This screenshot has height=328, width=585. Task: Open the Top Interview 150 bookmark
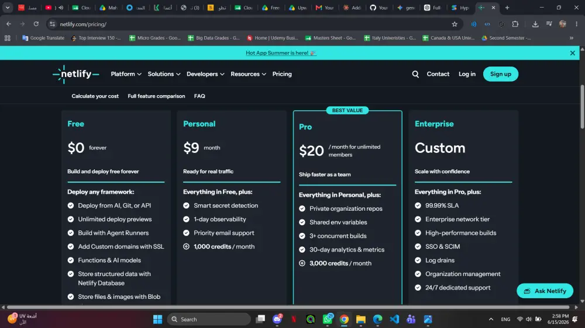pos(96,38)
